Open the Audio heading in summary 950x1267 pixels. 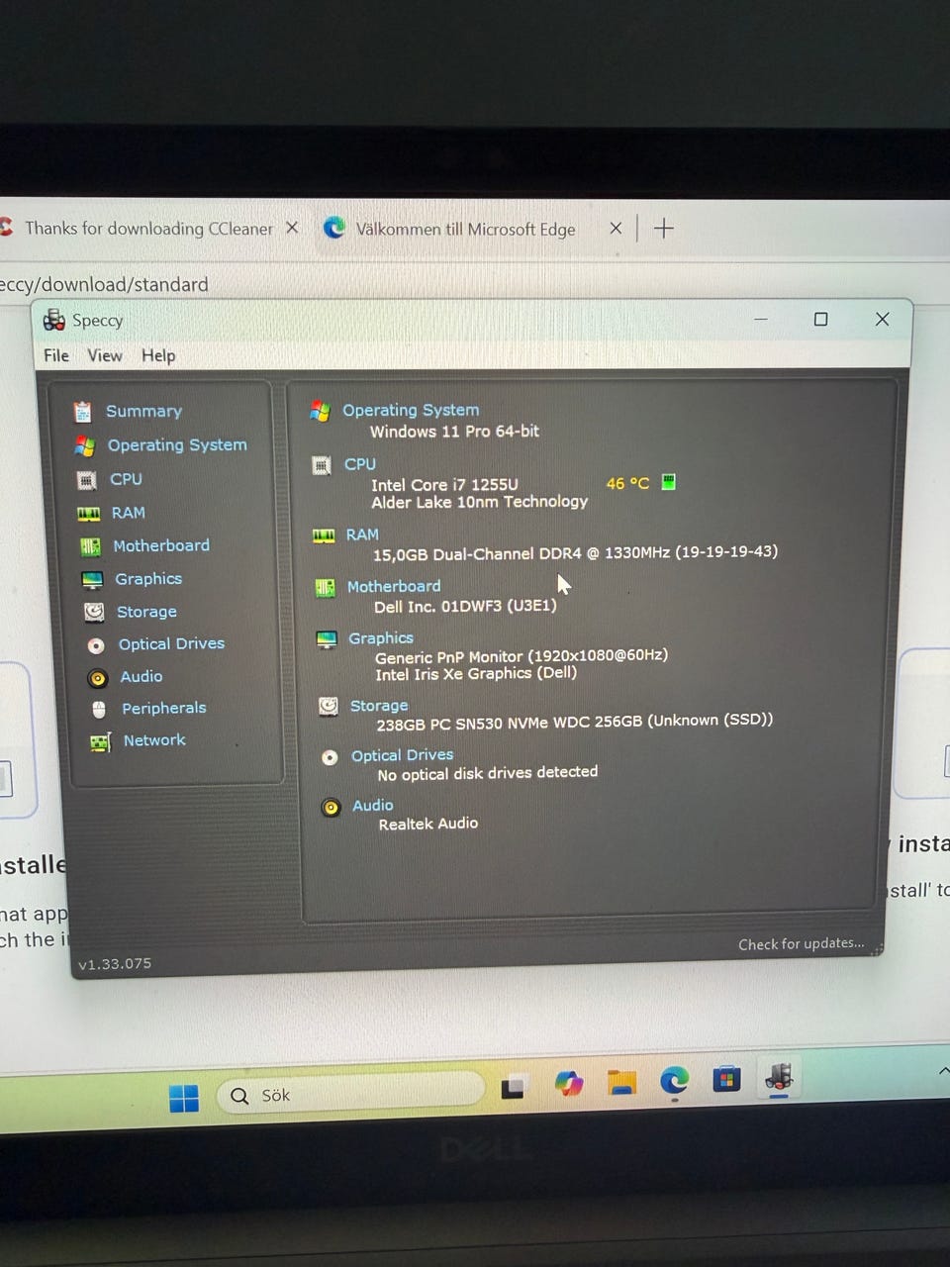373,806
